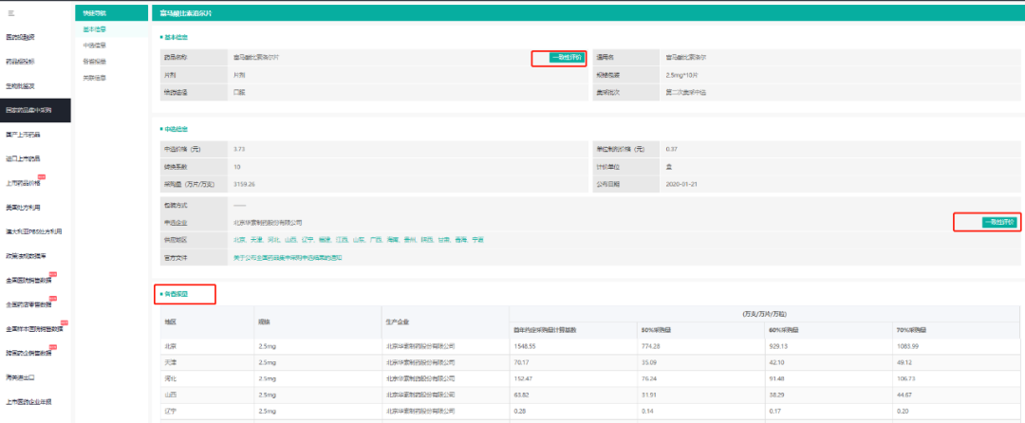Select 上市药品价格 in the sidebar
The image size is (1025, 423).
click(x=25, y=183)
